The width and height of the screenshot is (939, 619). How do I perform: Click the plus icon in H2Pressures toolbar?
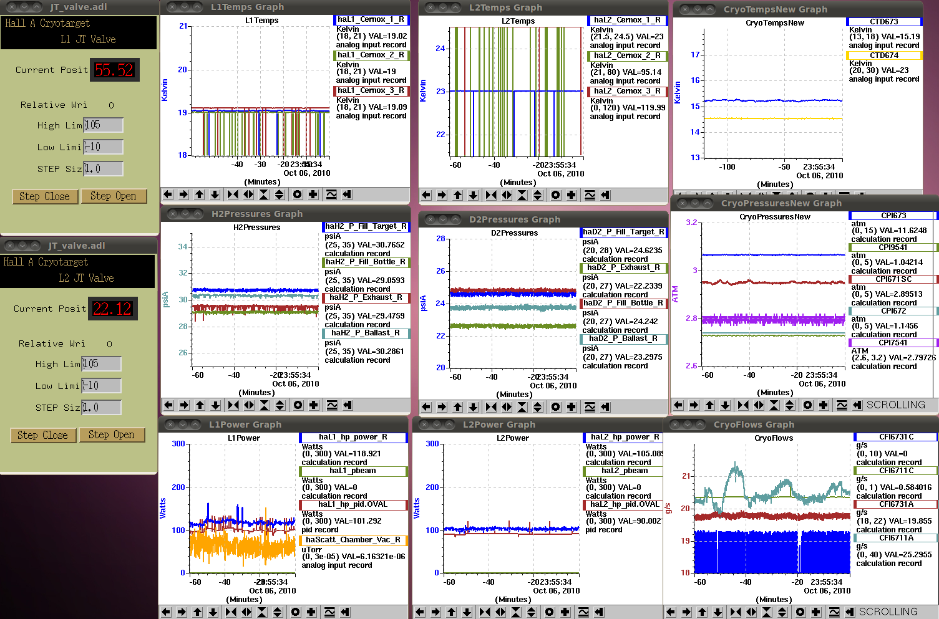314,405
